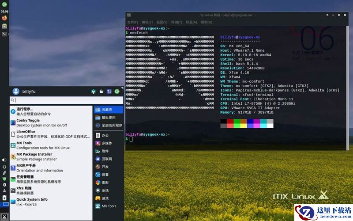Open 编辑(E) menu in terminal
This screenshot has height=221, width=353.
(147, 22)
